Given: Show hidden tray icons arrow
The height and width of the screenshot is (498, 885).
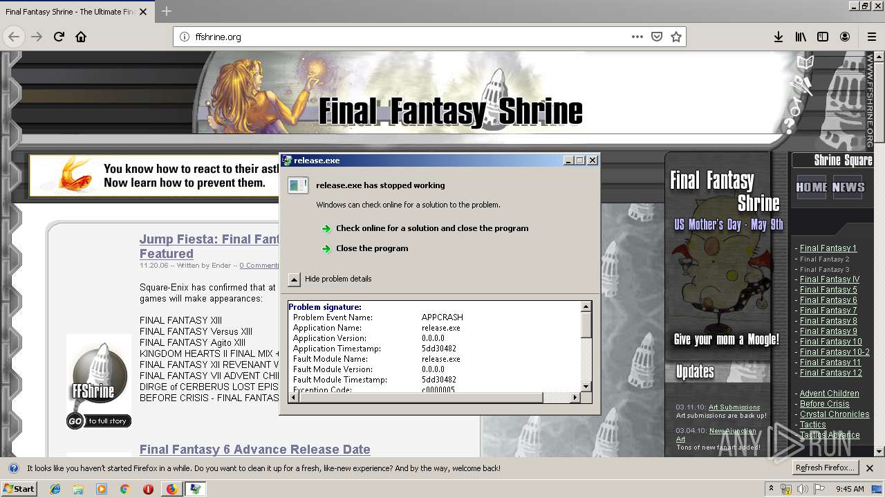Looking at the screenshot, I should coord(771,489).
